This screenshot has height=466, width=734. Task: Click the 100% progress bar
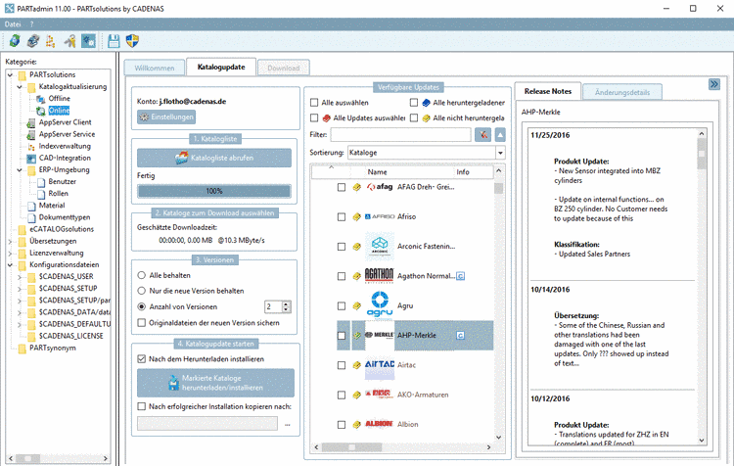(214, 191)
